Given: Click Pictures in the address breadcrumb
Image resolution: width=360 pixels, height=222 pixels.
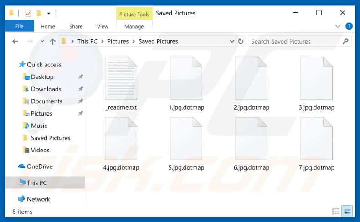Looking at the screenshot, I should tap(118, 41).
